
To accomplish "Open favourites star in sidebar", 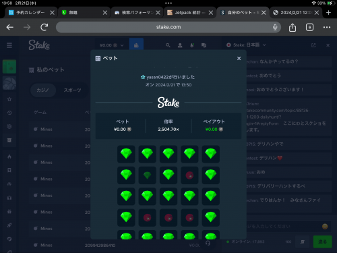I will pos(9,99).
